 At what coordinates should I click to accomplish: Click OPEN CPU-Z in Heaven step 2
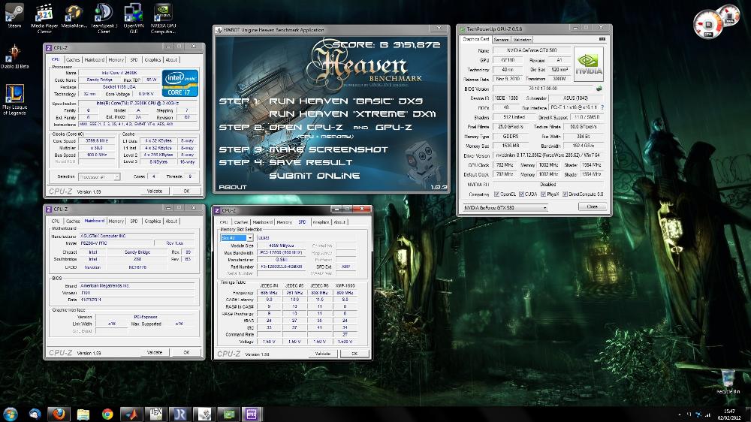point(306,128)
